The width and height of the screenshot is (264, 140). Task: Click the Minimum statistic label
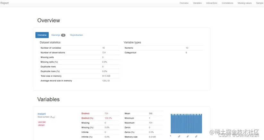click(129, 118)
